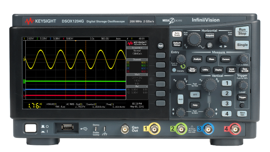
Task: Click the blue channel 3 BNC input
Action: 208,129
